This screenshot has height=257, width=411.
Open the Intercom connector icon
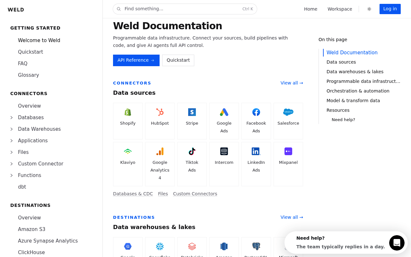[x=224, y=151]
